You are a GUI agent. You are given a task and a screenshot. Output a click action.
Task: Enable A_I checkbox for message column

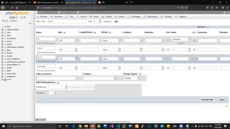tap(194, 68)
